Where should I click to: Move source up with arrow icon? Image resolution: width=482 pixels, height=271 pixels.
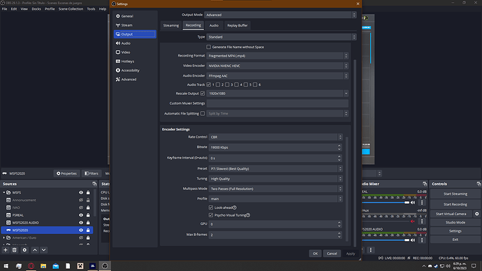click(35, 250)
